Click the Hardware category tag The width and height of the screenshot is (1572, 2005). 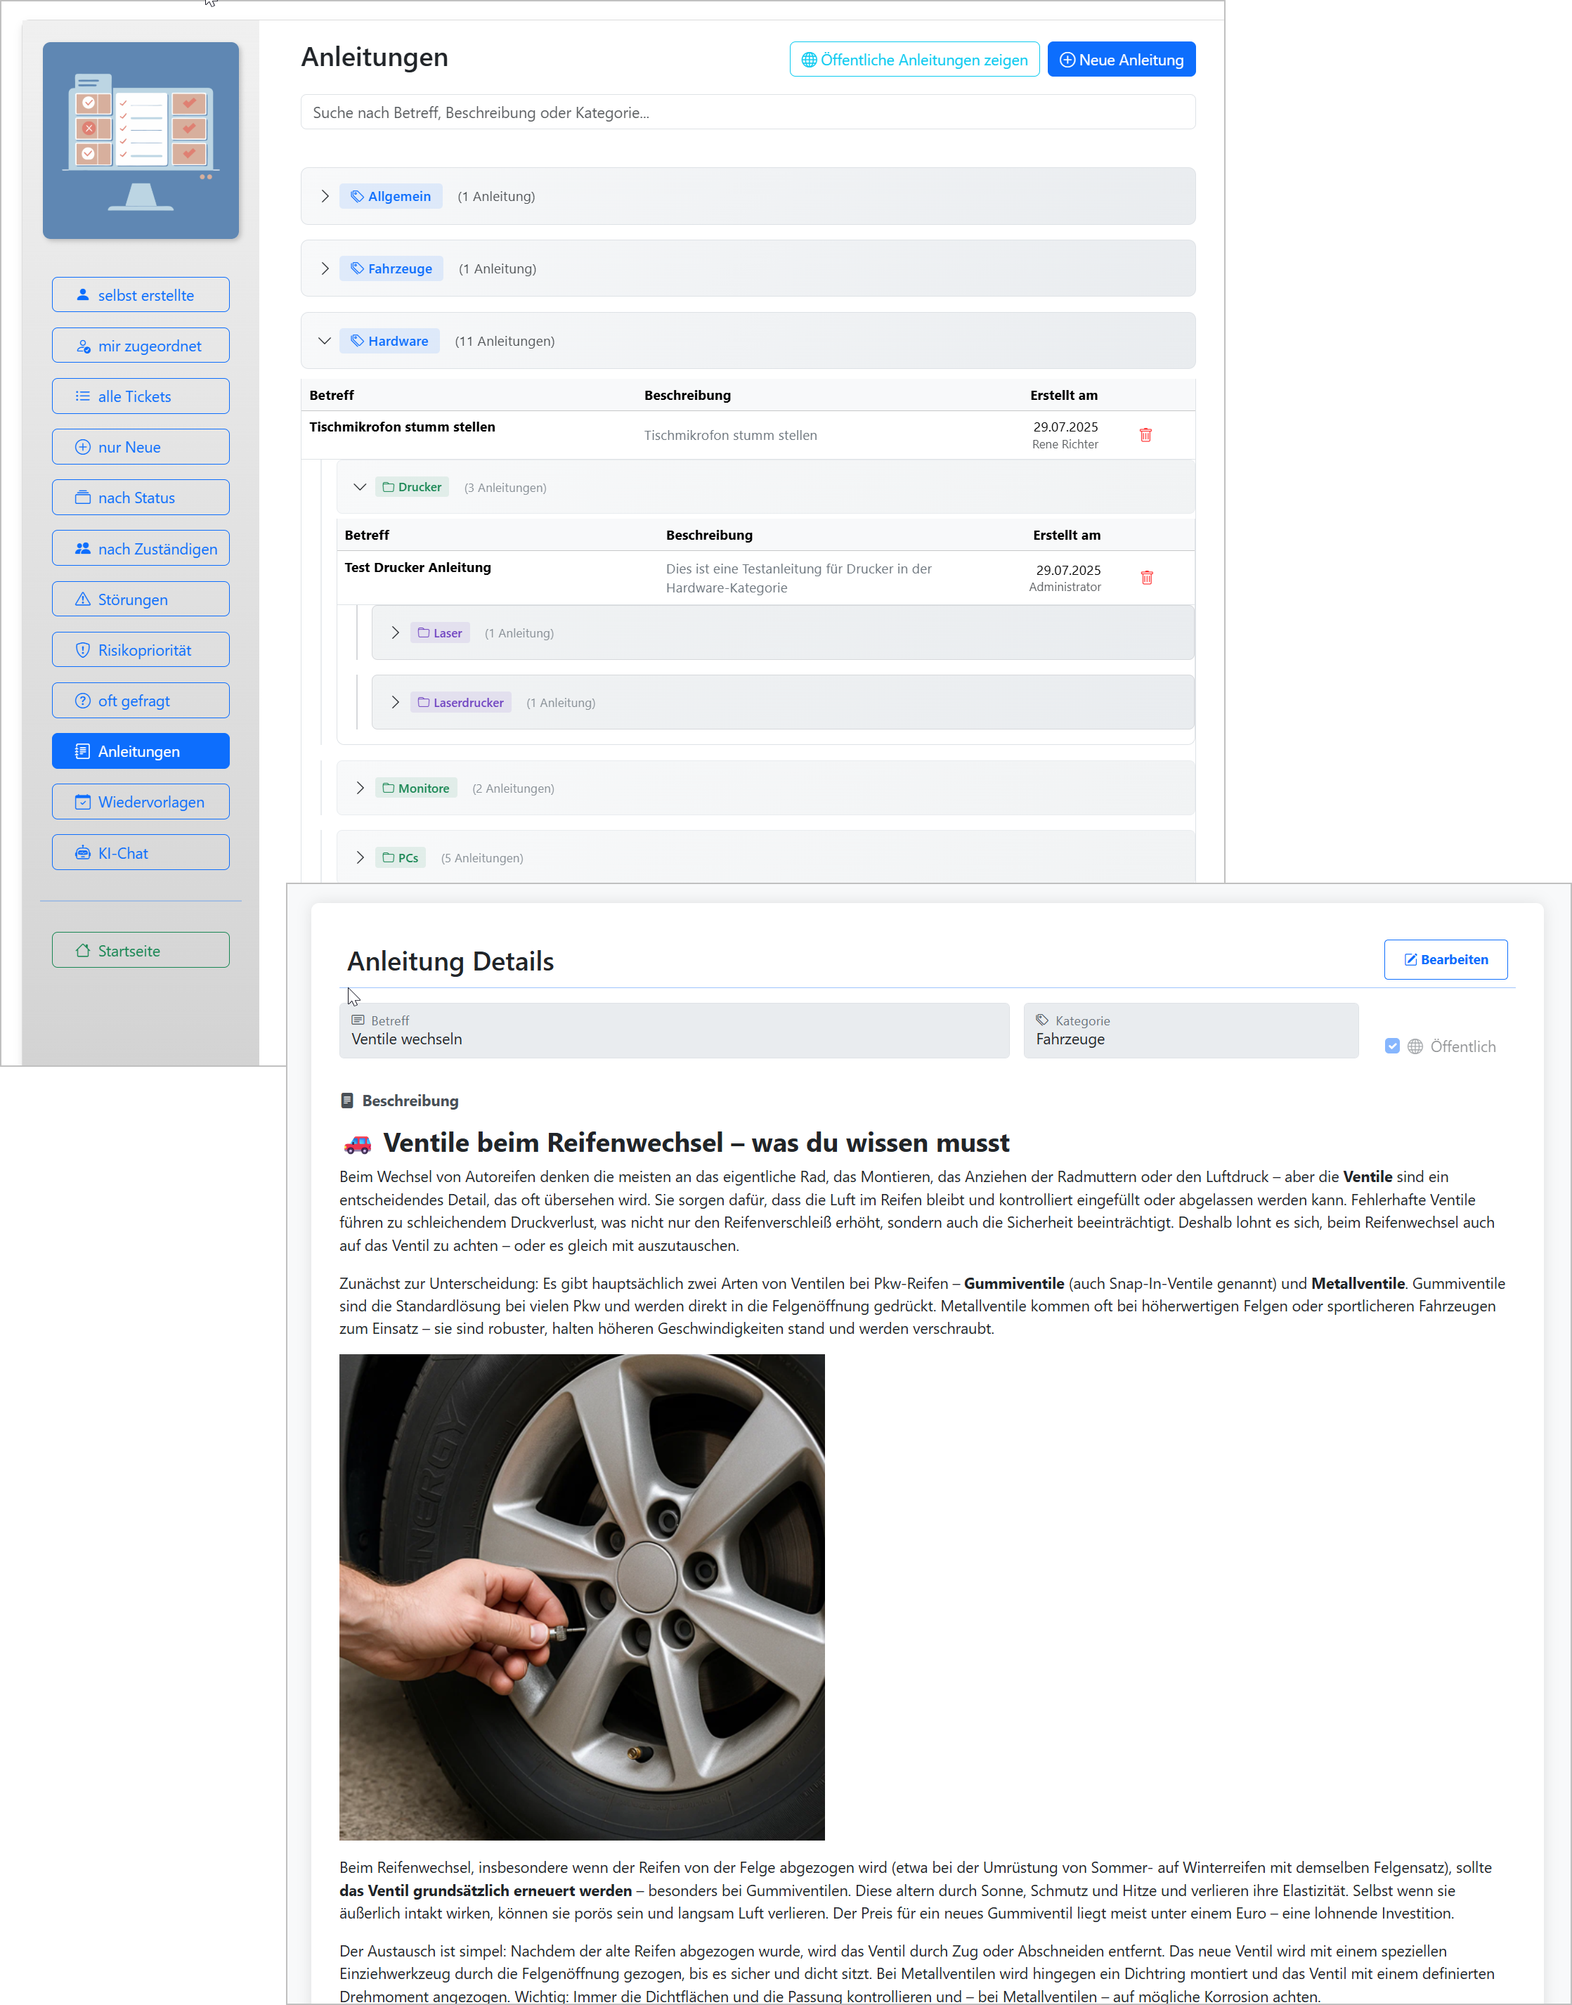[x=389, y=341]
